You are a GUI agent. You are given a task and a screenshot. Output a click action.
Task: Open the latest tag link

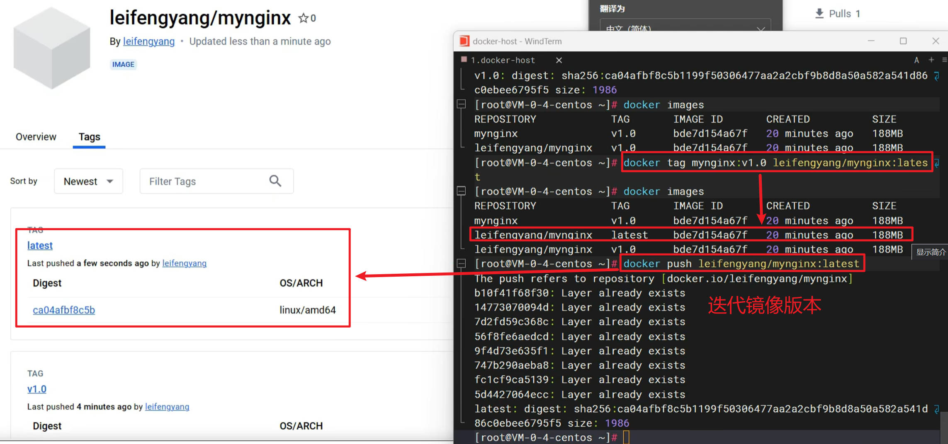pyautogui.click(x=40, y=245)
